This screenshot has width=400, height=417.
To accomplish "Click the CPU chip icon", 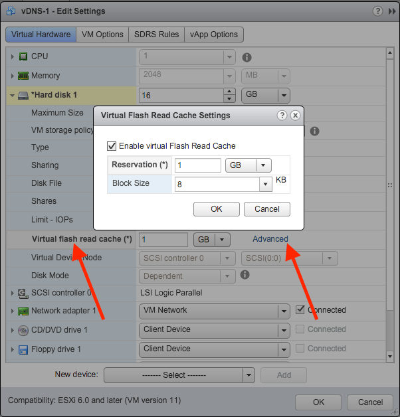I will [x=23, y=56].
